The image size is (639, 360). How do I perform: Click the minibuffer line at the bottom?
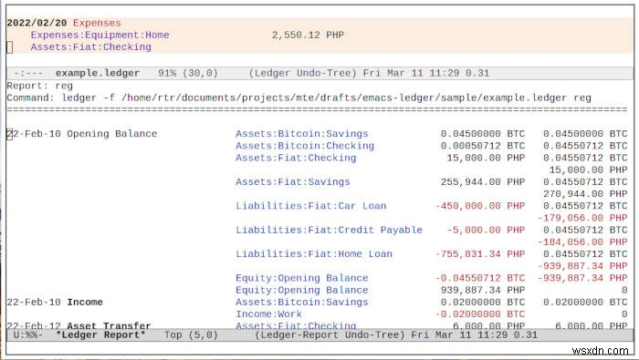point(319,349)
